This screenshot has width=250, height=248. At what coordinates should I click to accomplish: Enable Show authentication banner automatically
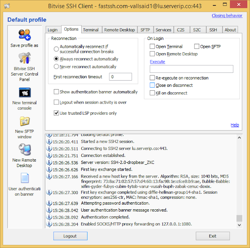(56, 92)
